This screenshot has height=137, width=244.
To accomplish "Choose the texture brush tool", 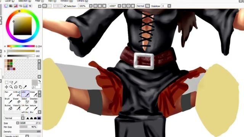I will pyautogui.click(x=34, y=107).
